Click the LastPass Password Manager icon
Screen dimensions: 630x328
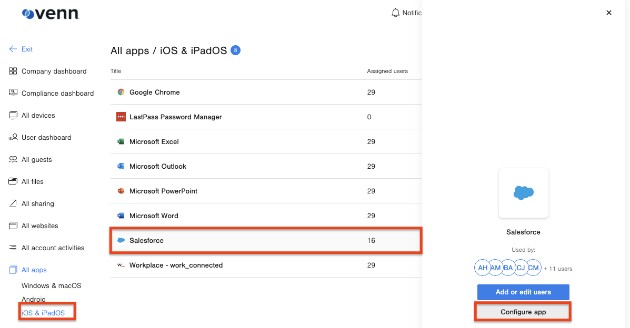[121, 117]
